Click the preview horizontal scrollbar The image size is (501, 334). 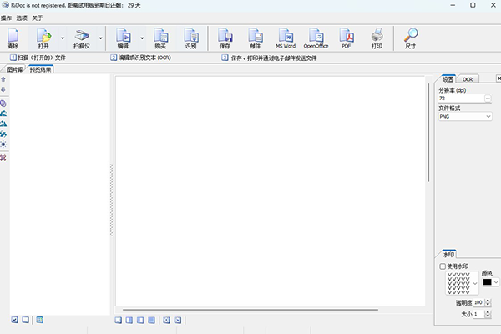tap(250, 310)
